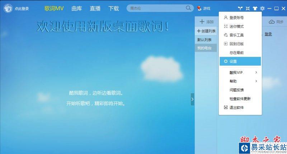Viewport: 287px width, 154px height.
Task: Focus the song search field
Action: [x=160, y=8]
